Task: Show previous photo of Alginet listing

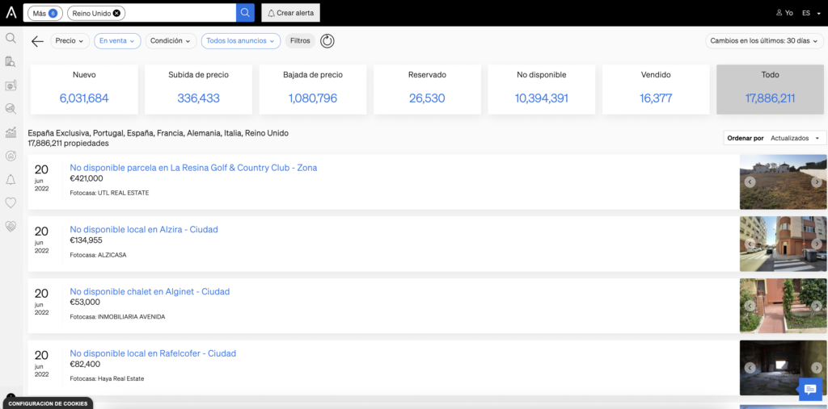Action: tap(750, 306)
